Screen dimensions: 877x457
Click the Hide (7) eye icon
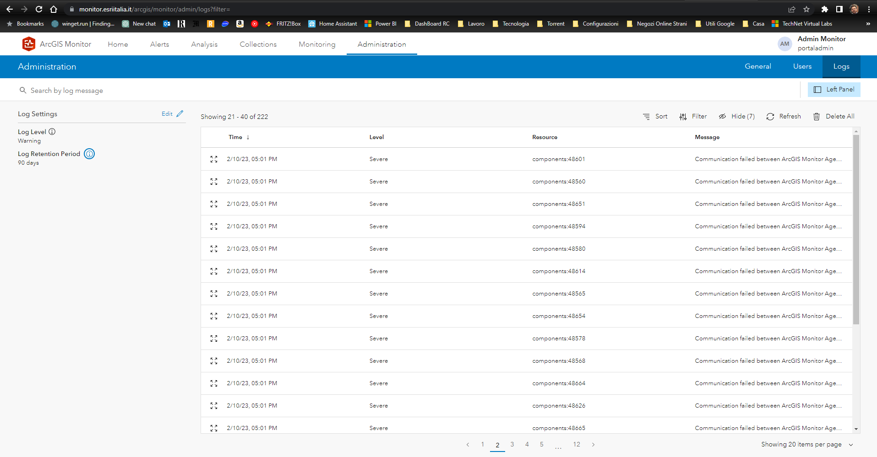723,117
